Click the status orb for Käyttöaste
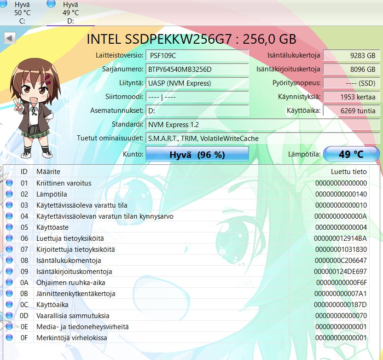The width and height of the screenshot is (383, 360). [x=9, y=227]
